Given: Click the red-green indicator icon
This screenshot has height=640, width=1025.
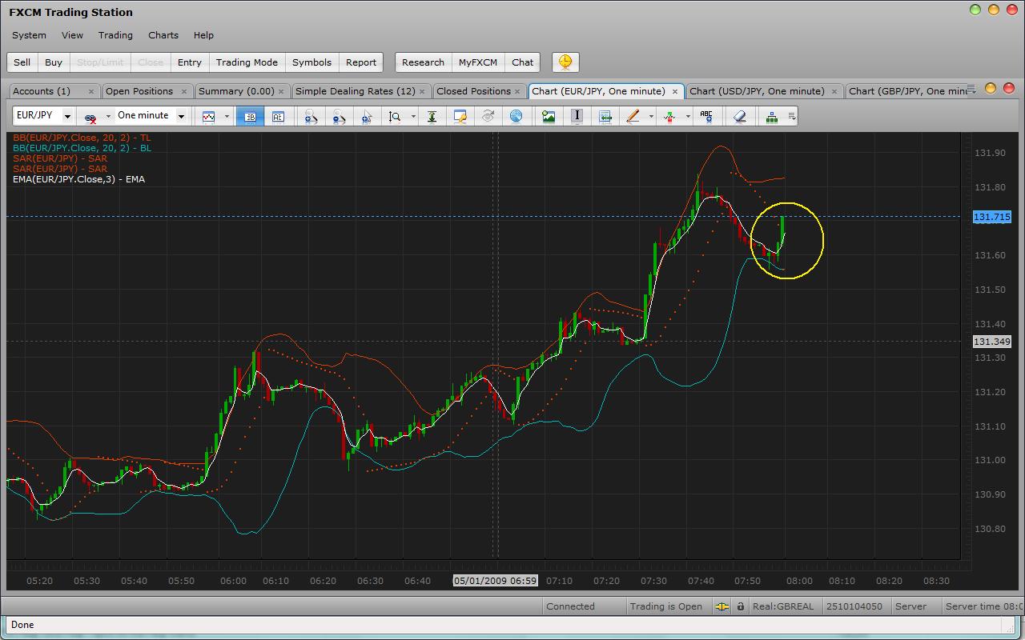Looking at the screenshot, I should [x=669, y=116].
